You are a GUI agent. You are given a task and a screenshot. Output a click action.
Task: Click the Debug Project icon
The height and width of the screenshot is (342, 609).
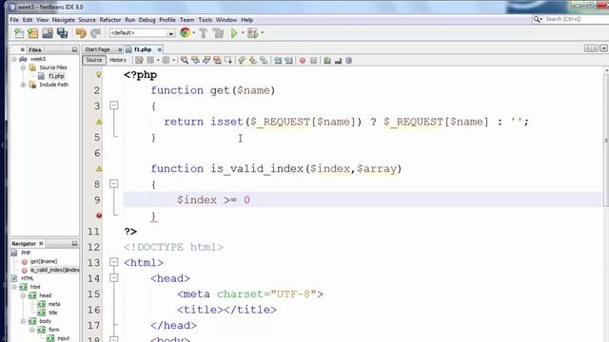pyautogui.click(x=253, y=33)
